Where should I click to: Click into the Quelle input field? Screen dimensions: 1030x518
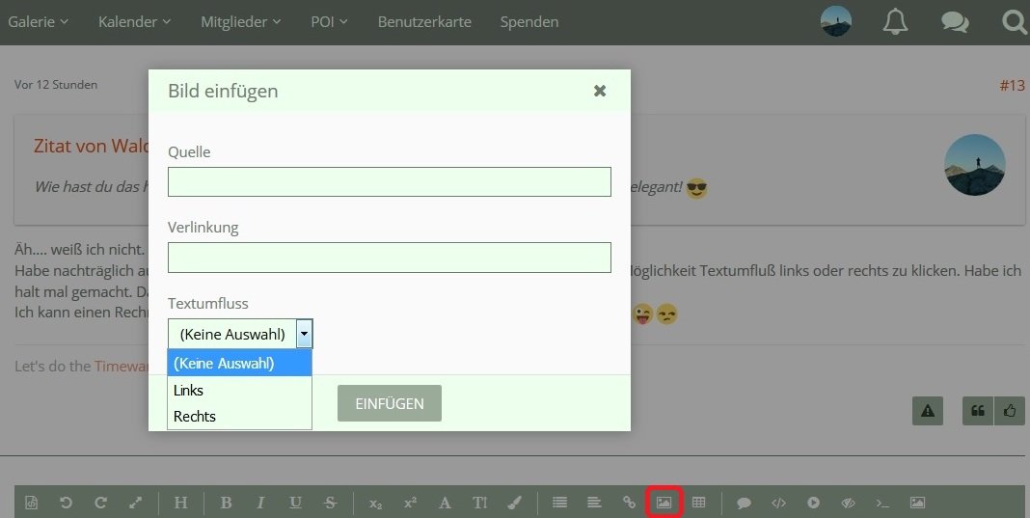coord(389,181)
